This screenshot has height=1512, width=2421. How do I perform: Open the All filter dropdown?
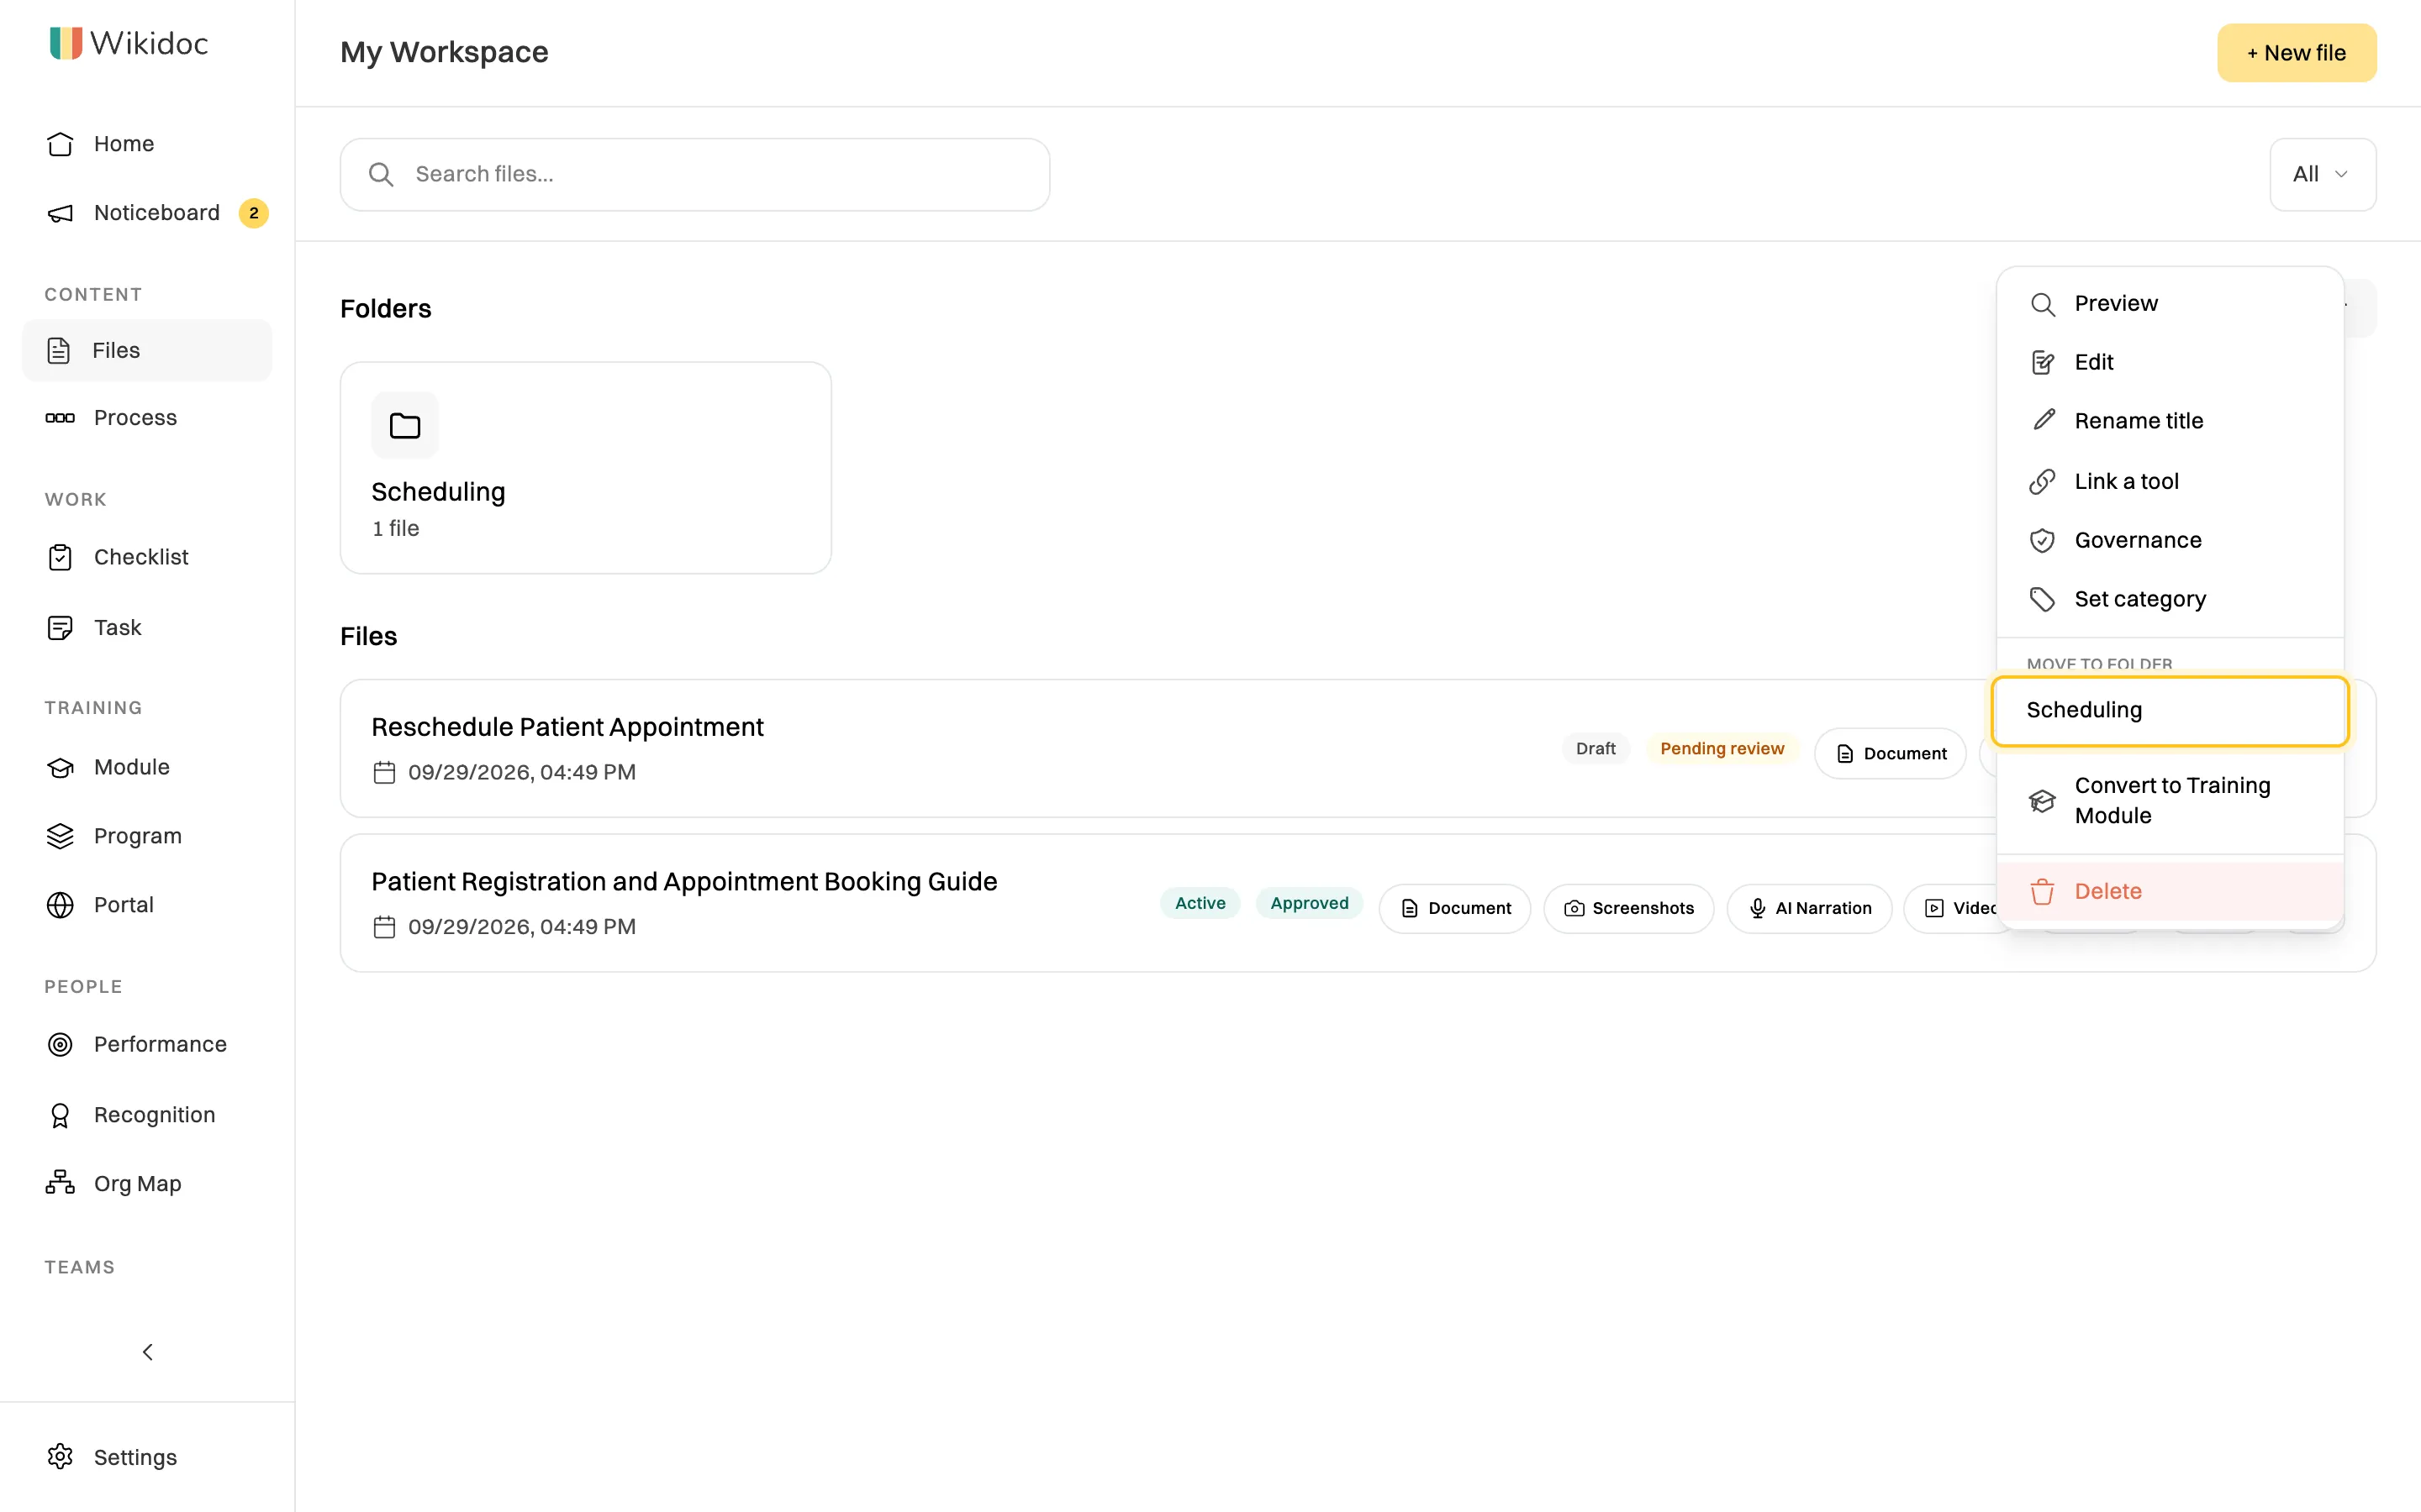(2322, 175)
